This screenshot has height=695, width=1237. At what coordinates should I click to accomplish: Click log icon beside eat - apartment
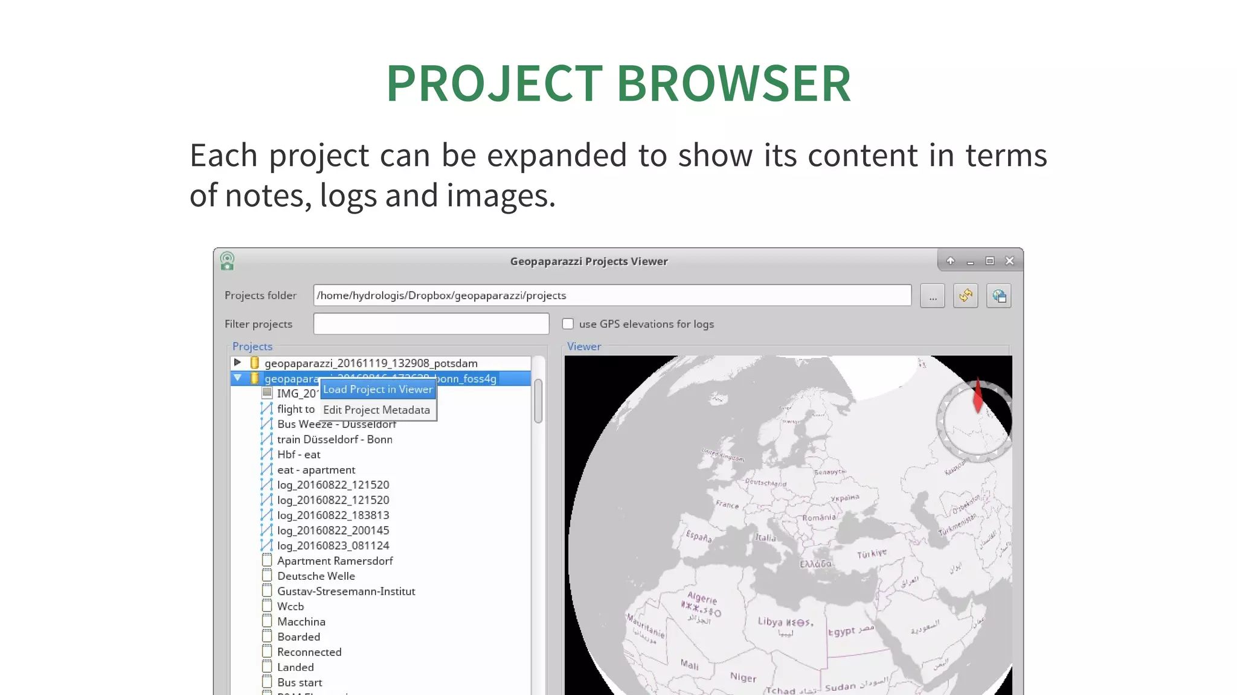point(266,469)
